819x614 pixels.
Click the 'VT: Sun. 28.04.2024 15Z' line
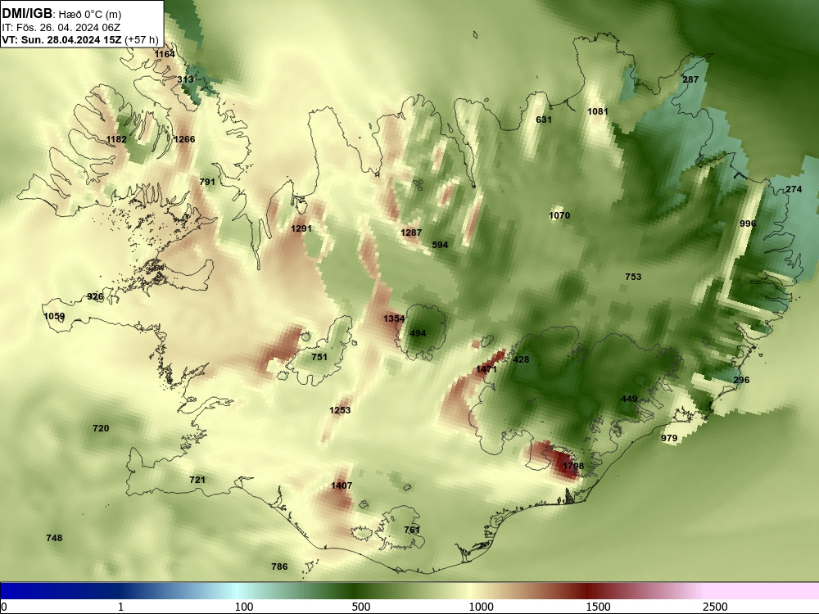click(x=61, y=40)
